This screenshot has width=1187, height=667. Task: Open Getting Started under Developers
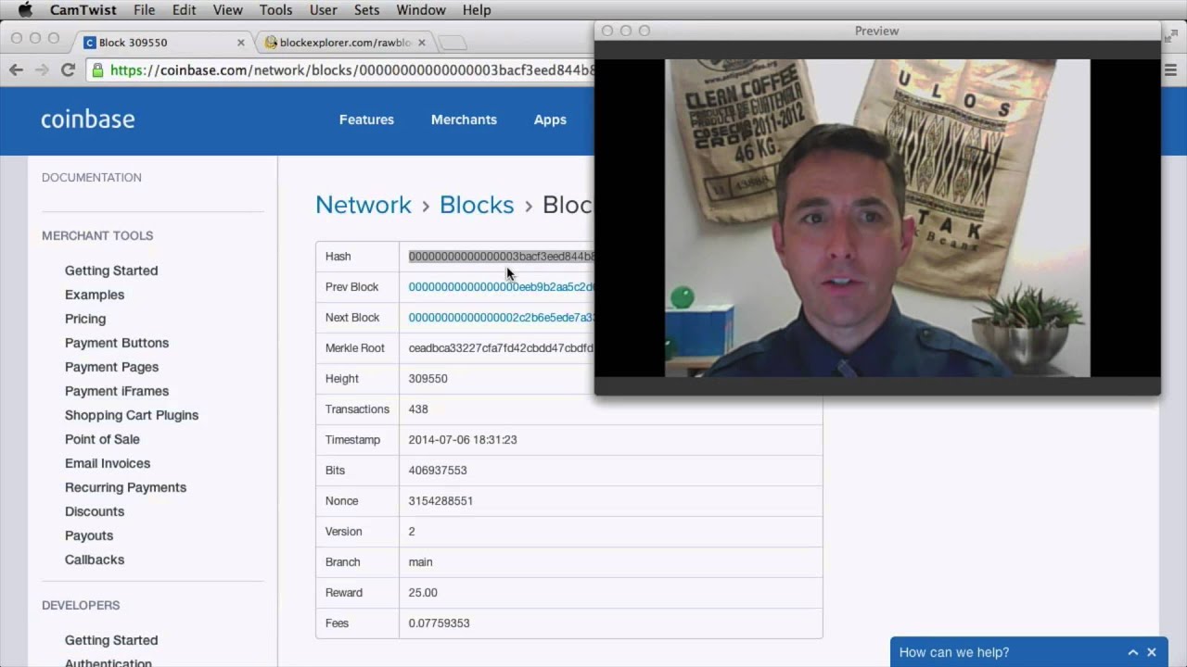pyautogui.click(x=111, y=640)
